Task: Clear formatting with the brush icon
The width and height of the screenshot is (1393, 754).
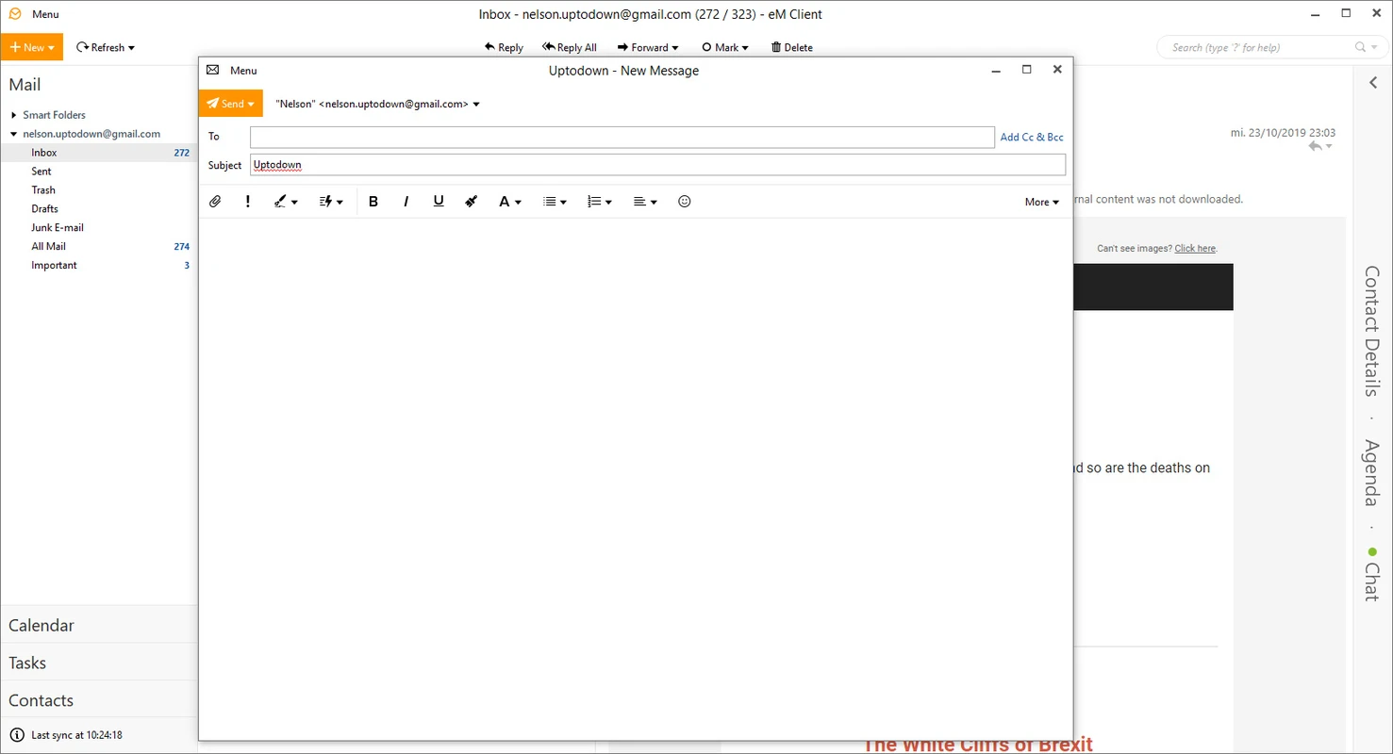Action: click(x=472, y=202)
